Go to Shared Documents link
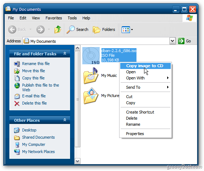This screenshot has height=171, width=204. [38, 137]
